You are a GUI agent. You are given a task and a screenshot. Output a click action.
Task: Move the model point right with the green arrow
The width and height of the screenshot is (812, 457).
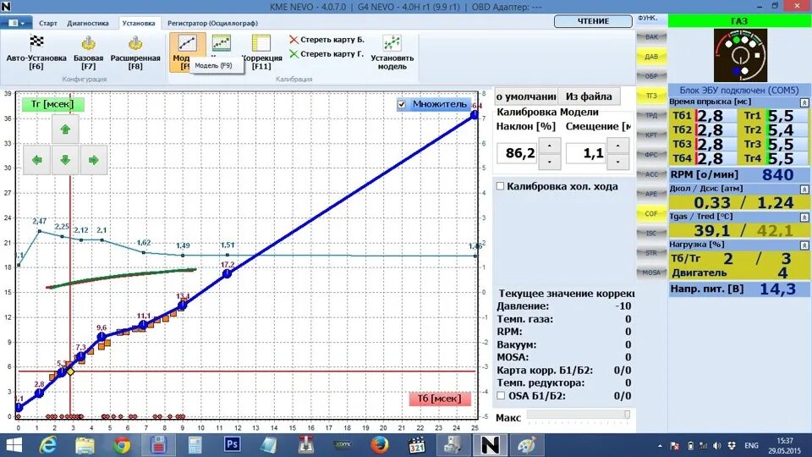(94, 160)
